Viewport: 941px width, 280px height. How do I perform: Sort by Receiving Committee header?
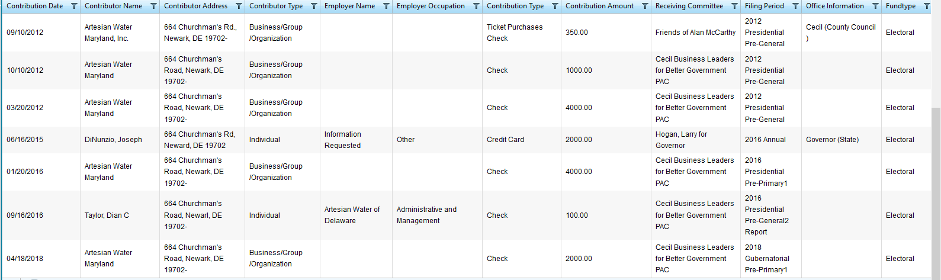click(689, 6)
